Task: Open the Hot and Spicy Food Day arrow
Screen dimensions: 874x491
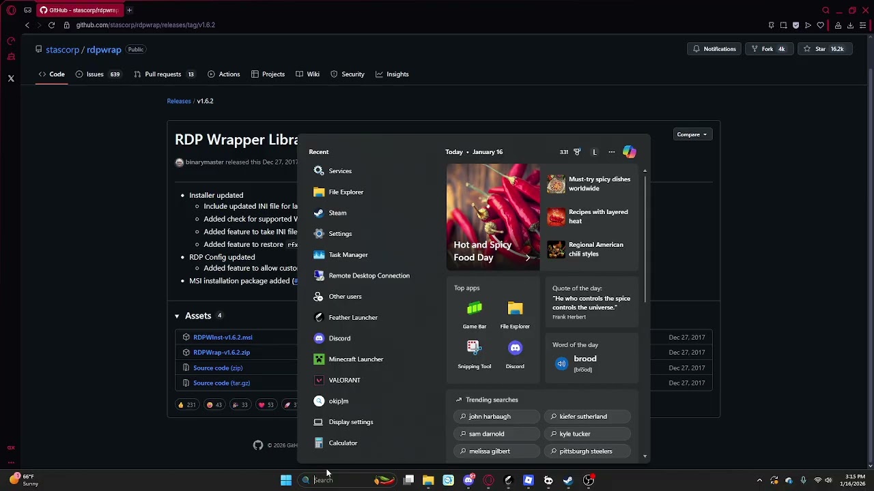Action: click(528, 258)
